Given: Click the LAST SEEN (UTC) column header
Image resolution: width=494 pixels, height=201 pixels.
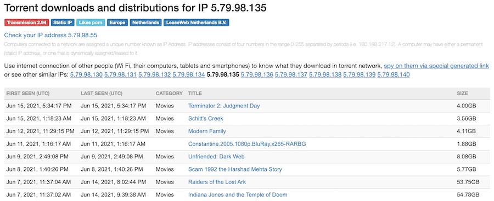Looking at the screenshot, I should point(102,94).
